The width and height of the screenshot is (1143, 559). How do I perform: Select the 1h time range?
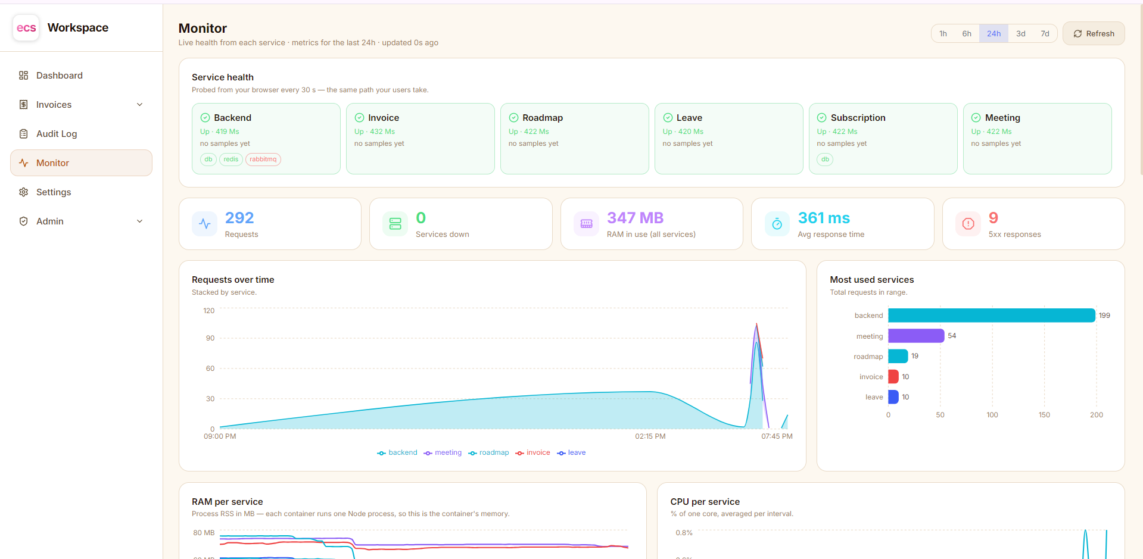943,34
